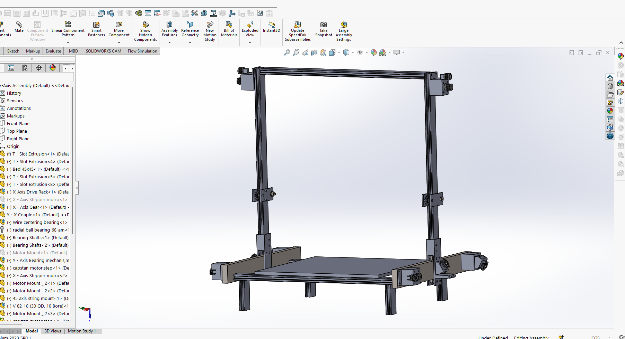Open Appearances color ball in task pane
This screenshot has width=625, height=339.
coord(610,111)
